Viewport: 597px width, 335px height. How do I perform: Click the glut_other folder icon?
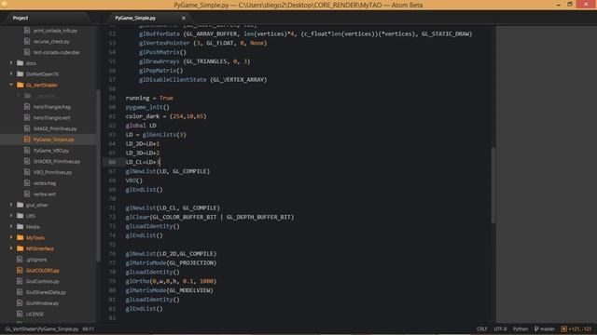coord(21,205)
